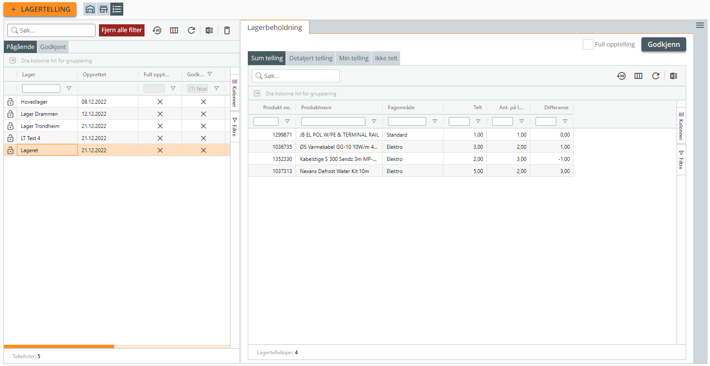Switch to Pågående tab
The image size is (710, 366).
point(20,47)
